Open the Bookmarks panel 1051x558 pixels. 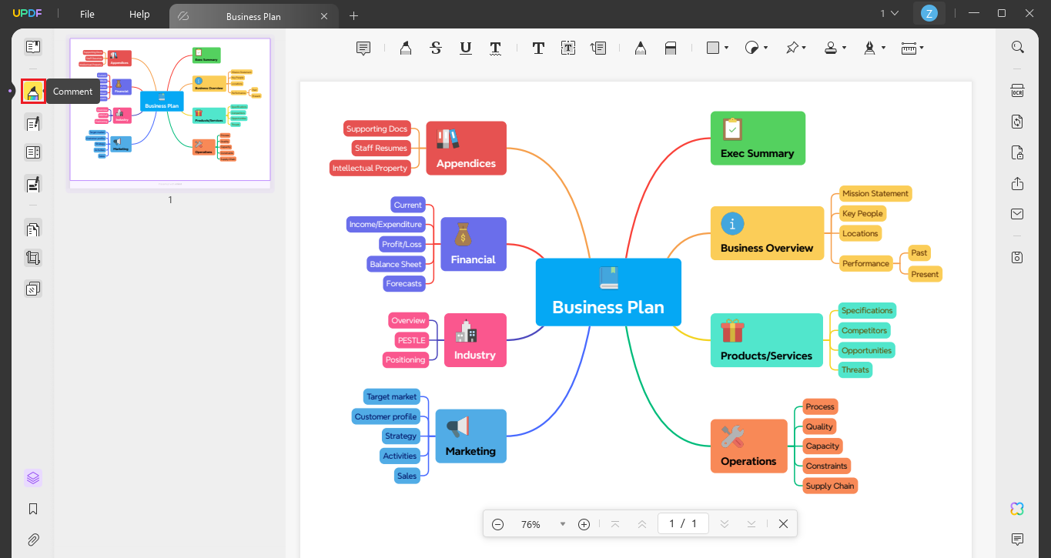tap(32, 509)
